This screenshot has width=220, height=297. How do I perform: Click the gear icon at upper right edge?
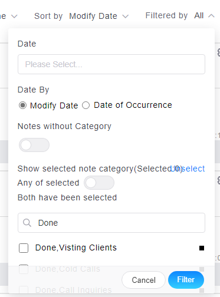[218, 52]
